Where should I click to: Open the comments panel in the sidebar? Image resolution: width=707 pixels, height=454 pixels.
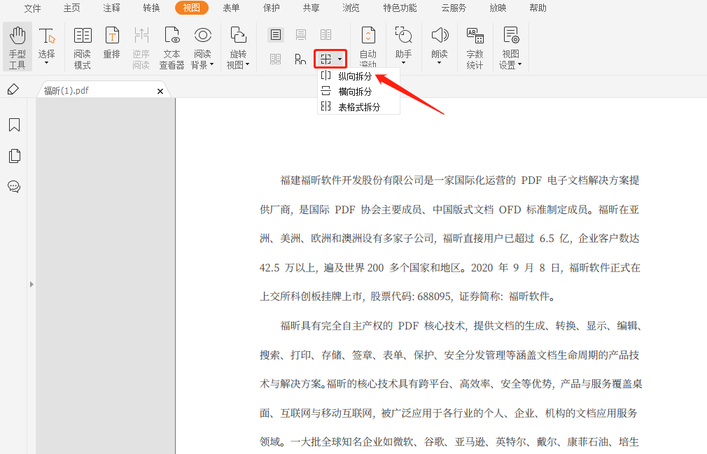click(15, 187)
